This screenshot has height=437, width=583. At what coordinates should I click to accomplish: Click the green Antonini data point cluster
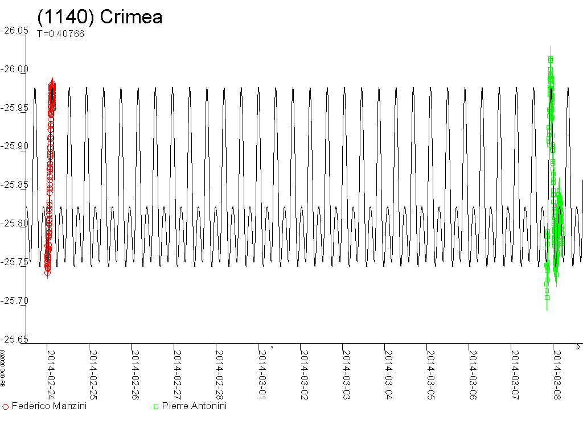554,178
